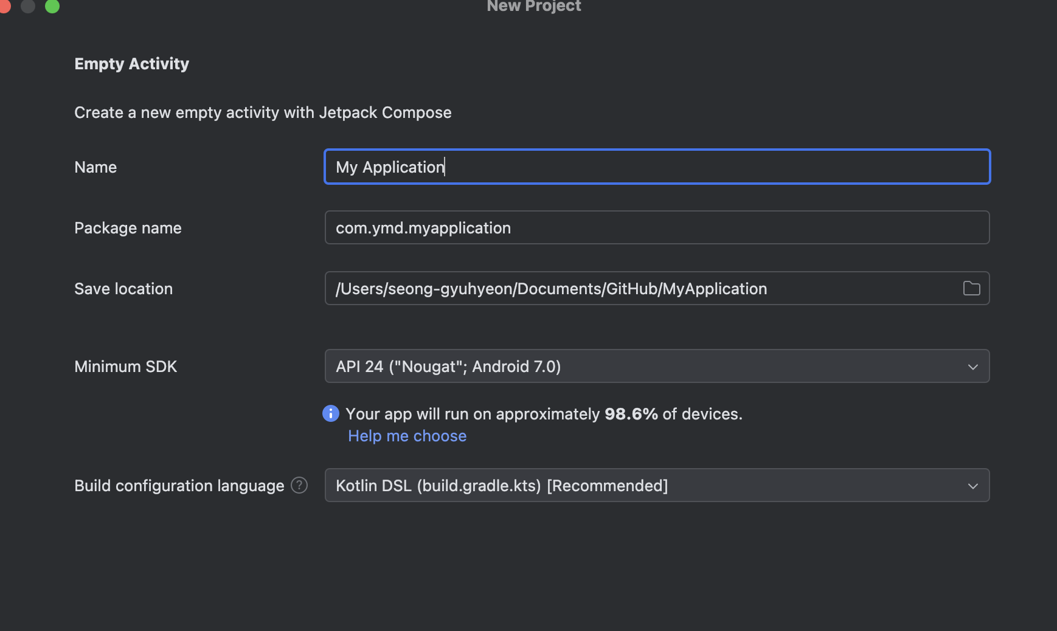Click the Save location path text
1057x631 pixels.
point(551,288)
